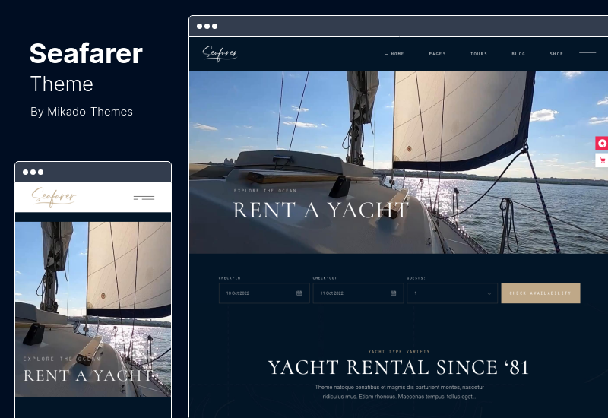Open the Pages menu item
This screenshot has width=608, height=418.
(x=438, y=54)
